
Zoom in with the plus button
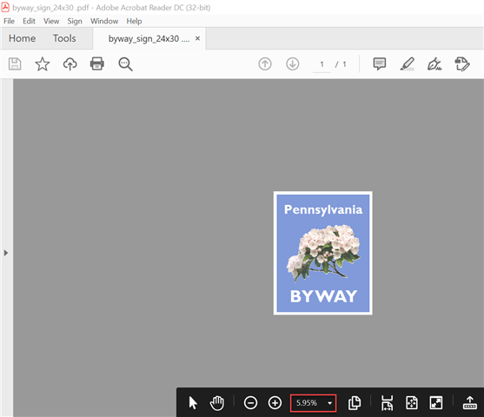(x=275, y=403)
